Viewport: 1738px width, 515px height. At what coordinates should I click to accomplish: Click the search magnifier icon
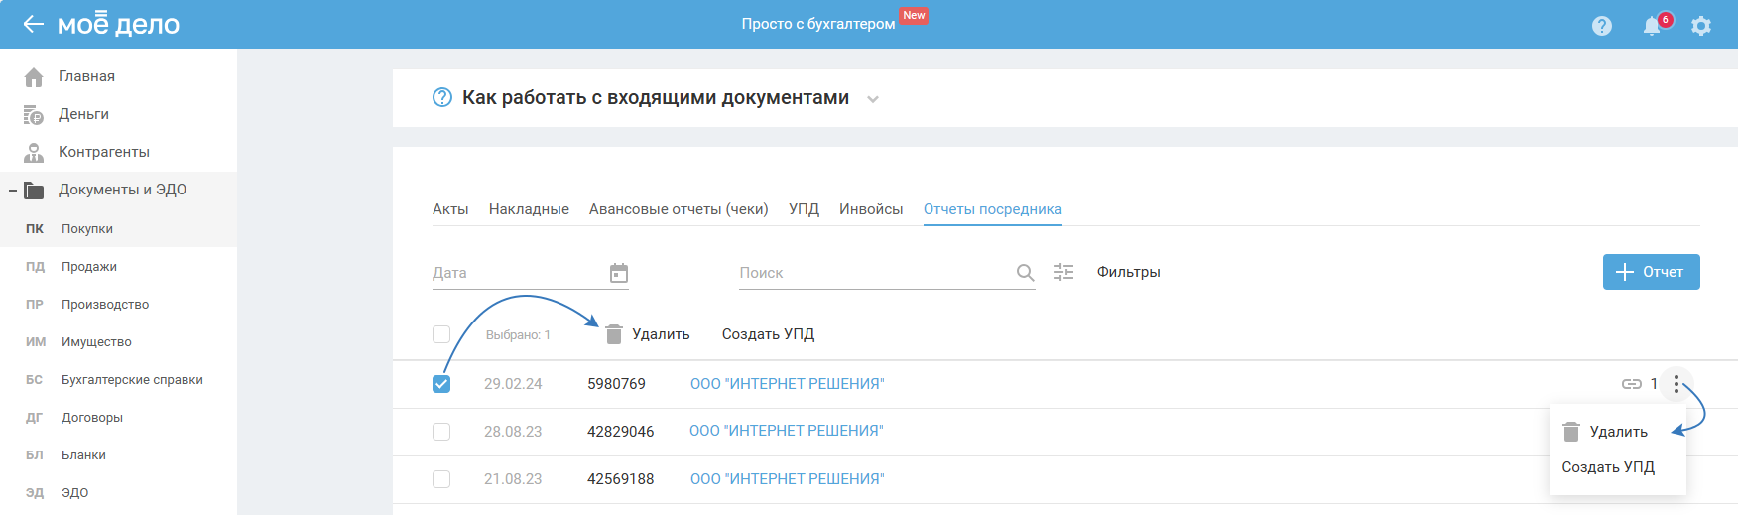1025,273
